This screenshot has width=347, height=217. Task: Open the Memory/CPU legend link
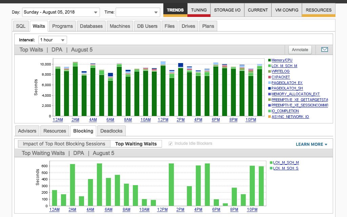pos(281,60)
